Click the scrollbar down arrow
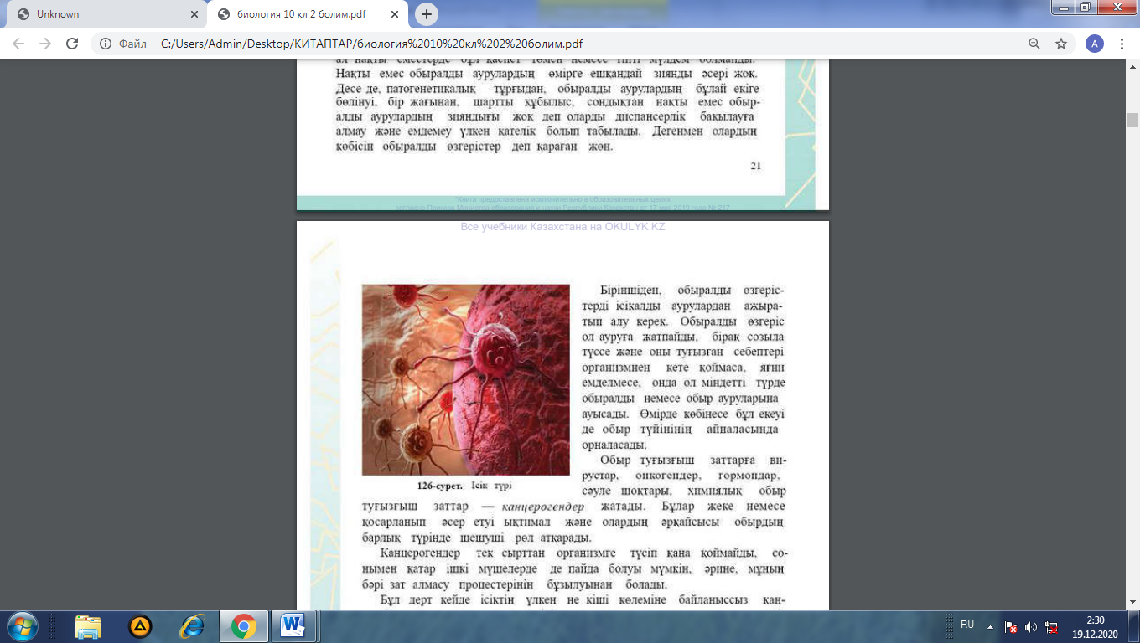The height and width of the screenshot is (643, 1140). click(x=1132, y=603)
